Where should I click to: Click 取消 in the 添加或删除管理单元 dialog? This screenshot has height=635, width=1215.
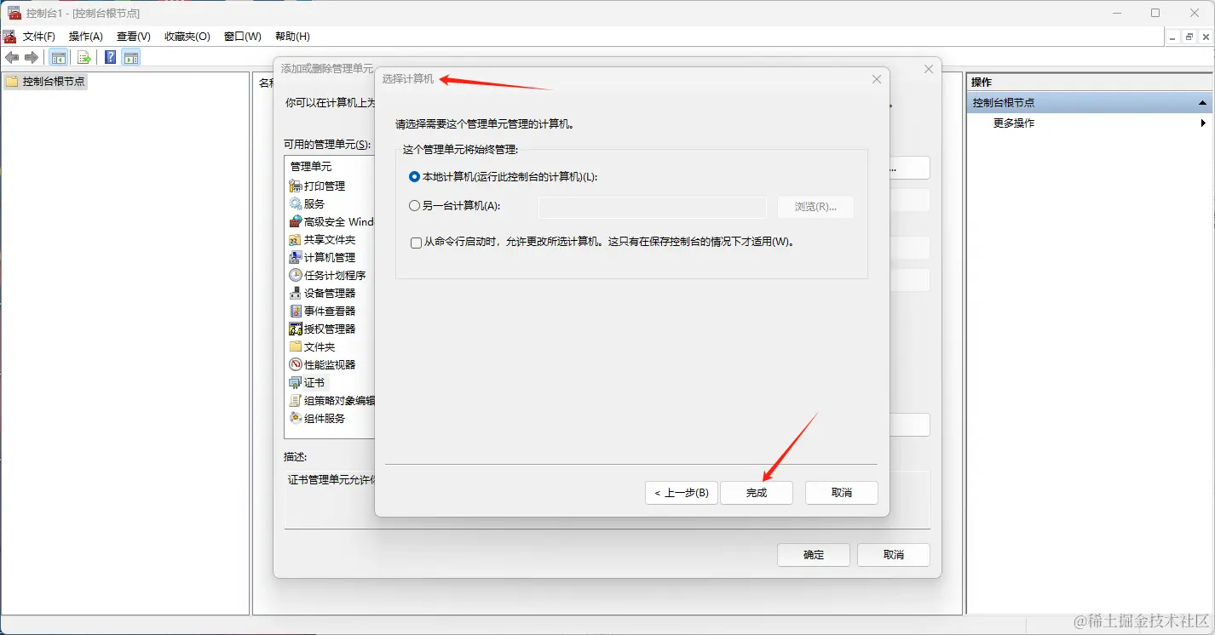894,555
